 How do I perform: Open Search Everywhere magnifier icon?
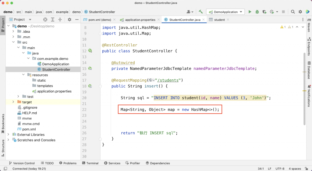tap(293, 12)
